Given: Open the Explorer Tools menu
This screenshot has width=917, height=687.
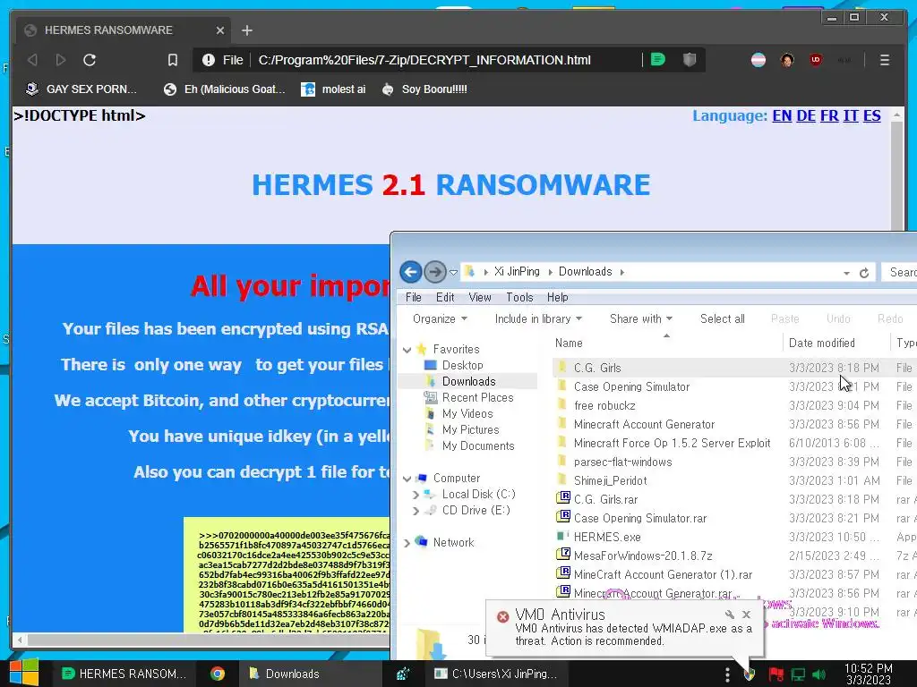Looking at the screenshot, I should tap(519, 297).
